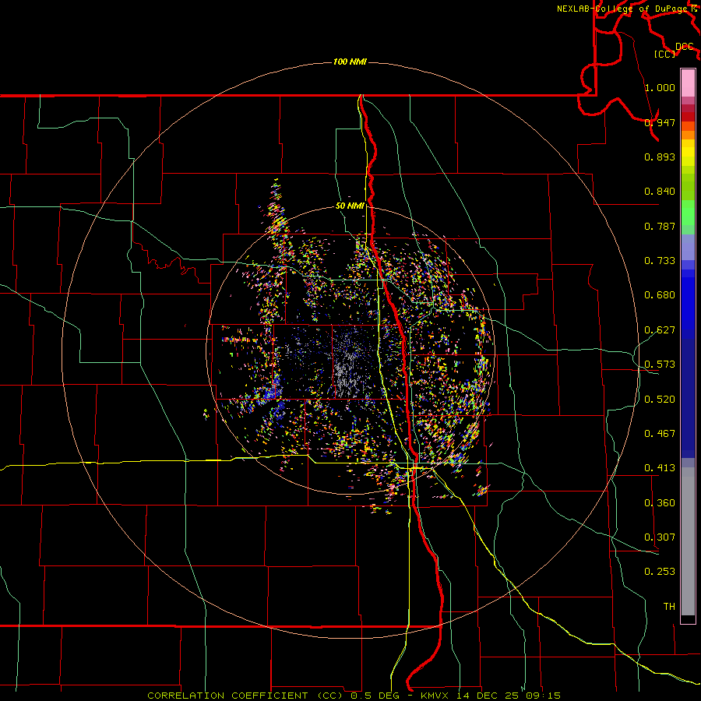Click the 0.413 legend value
Screen dimensions: 701x701
click(660, 468)
